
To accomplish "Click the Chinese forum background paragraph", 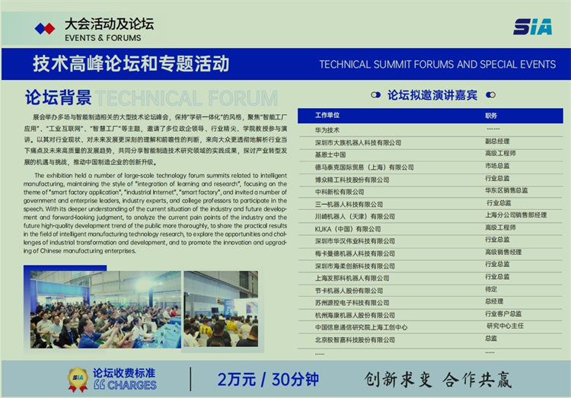I will pos(155,139).
